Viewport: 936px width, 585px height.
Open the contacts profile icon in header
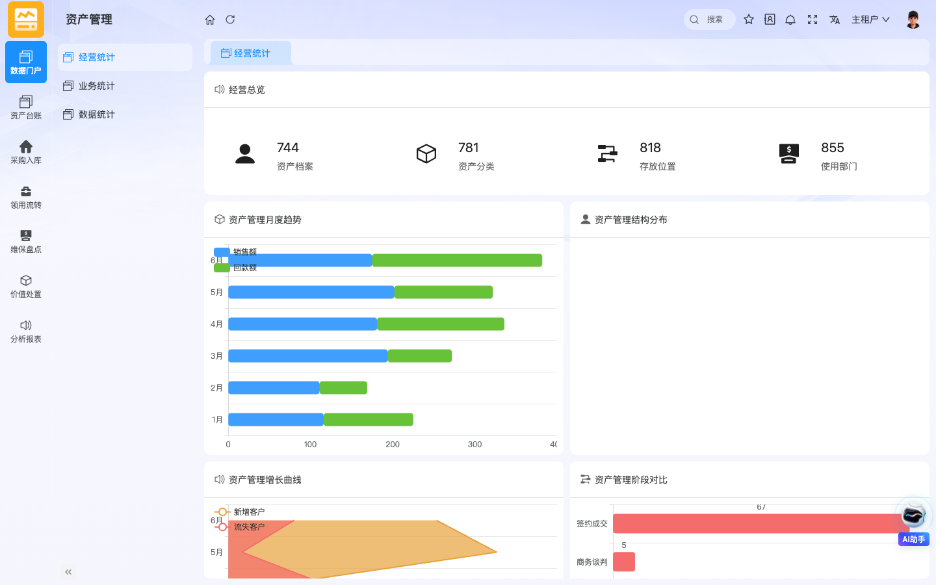770,19
